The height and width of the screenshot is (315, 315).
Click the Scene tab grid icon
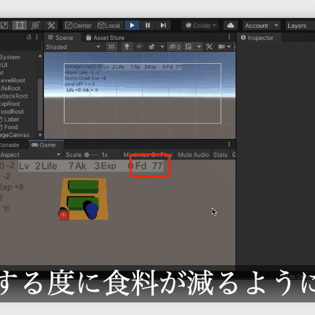(51, 37)
